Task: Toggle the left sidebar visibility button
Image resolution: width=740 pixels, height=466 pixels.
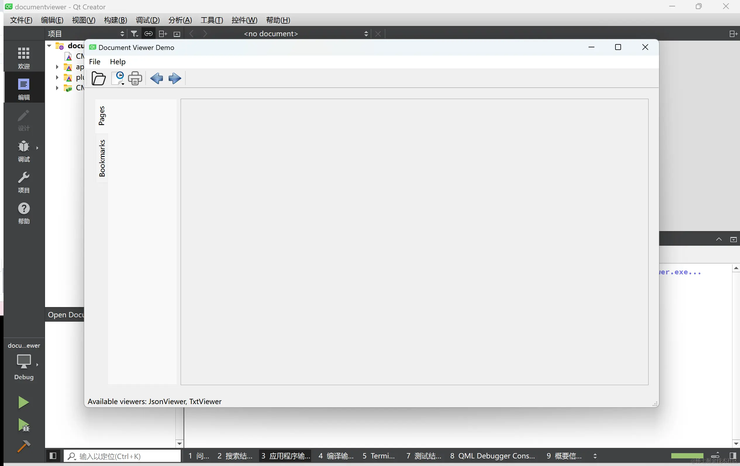Action: (53, 456)
